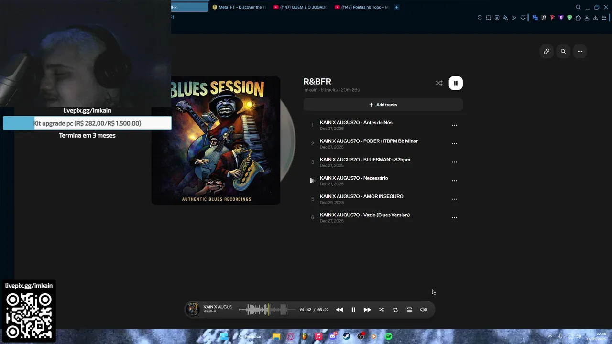Open options for track Antes de Nós
Viewport: 612px width, 344px height.
(454, 125)
